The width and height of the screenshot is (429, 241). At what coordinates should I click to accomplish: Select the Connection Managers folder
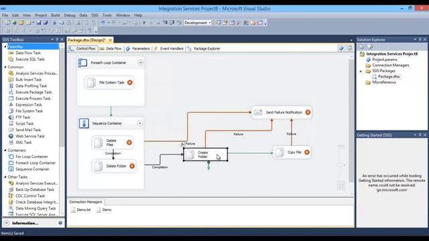pyautogui.click(x=390, y=66)
